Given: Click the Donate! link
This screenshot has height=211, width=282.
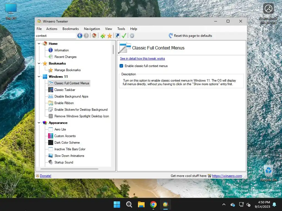Looking at the screenshot, I should (x=45, y=176).
